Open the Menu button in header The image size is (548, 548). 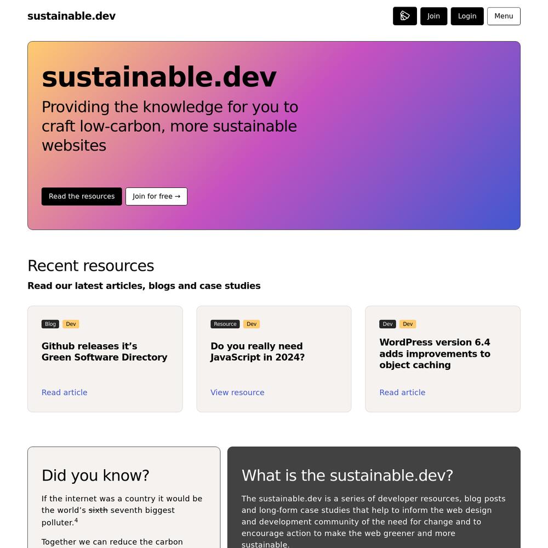504,16
